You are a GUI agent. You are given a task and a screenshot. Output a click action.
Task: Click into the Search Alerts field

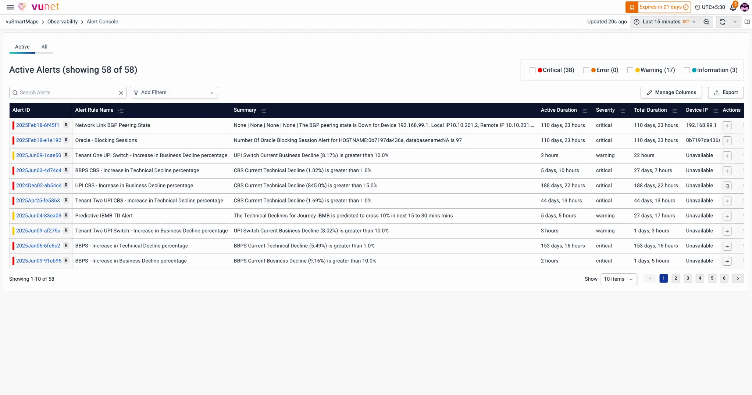[66, 93]
